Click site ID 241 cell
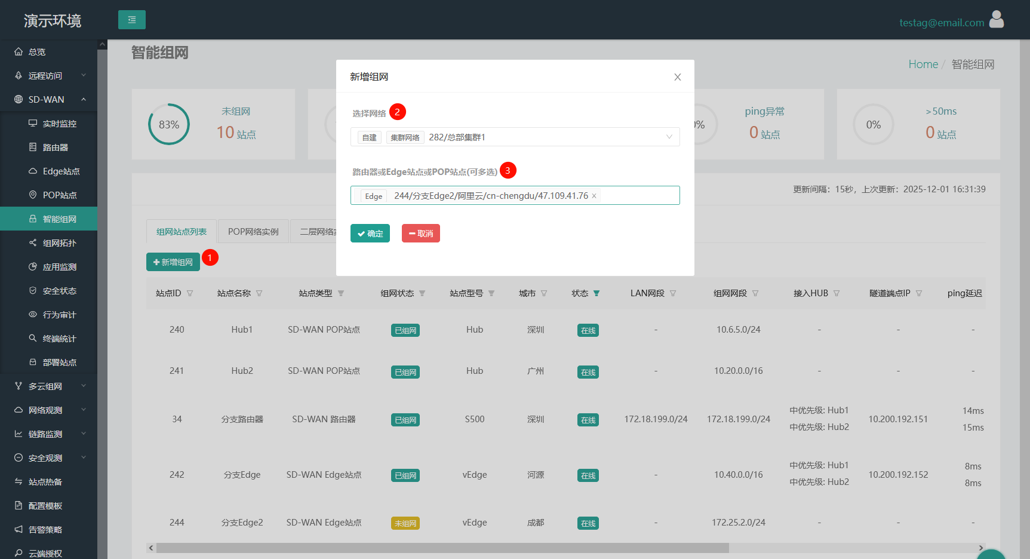The height and width of the screenshot is (559, 1030). pyautogui.click(x=177, y=371)
